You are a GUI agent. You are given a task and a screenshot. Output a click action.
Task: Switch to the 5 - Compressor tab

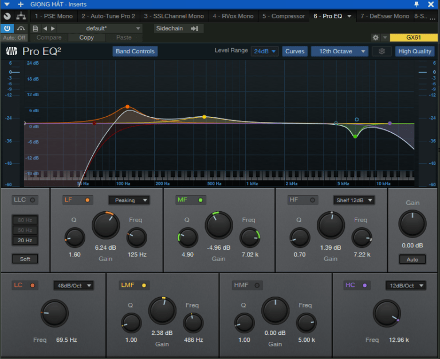tap(284, 16)
